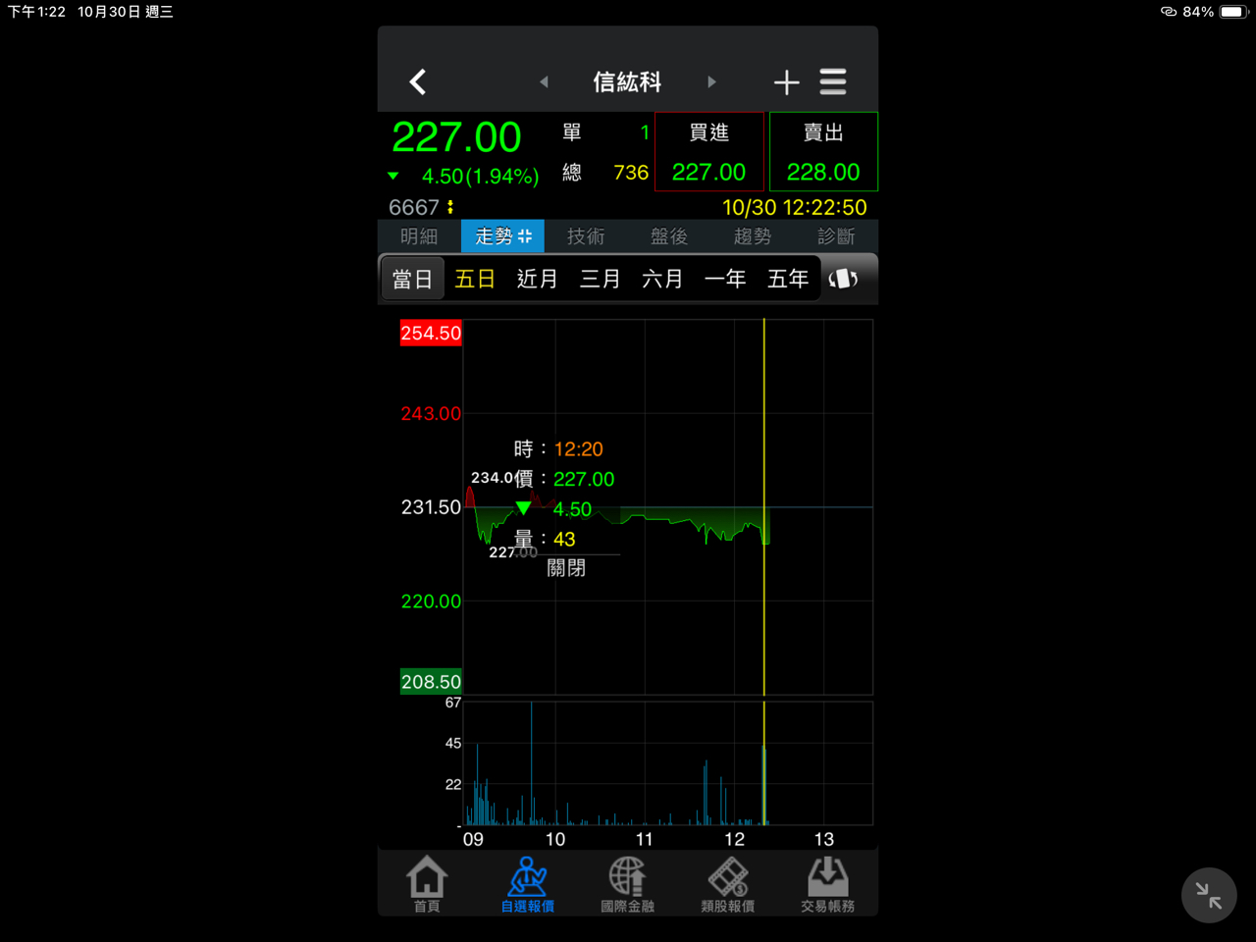Open the hamburger menu
The height and width of the screenshot is (942, 1256).
pyautogui.click(x=833, y=82)
